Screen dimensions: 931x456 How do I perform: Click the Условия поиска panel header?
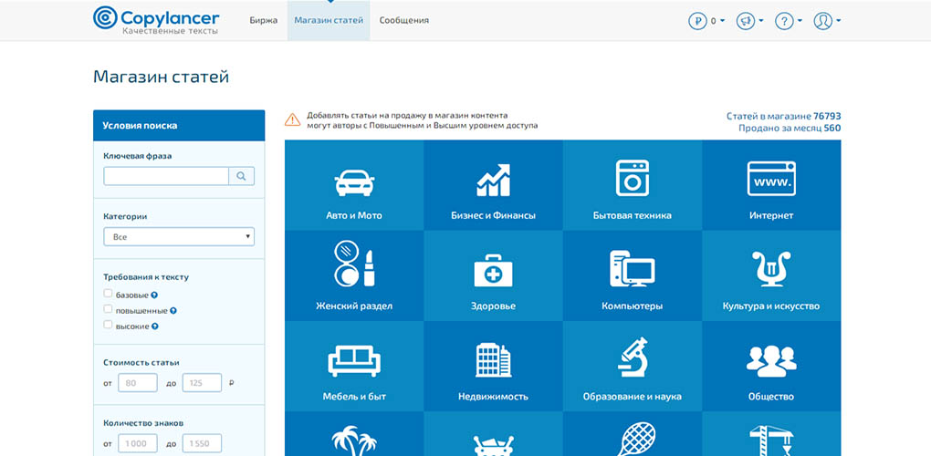click(179, 126)
